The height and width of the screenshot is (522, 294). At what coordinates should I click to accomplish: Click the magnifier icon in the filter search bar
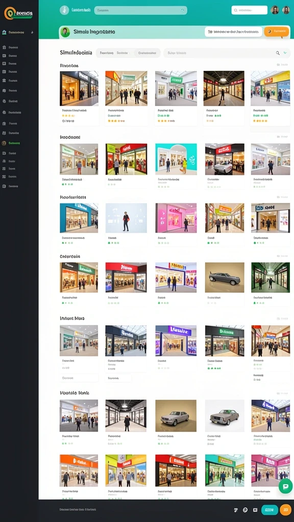point(278,53)
